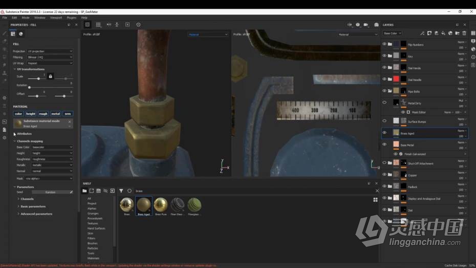Toggle the color channel button
Image resolution: width=476 pixels, height=268 pixels.
click(18, 114)
